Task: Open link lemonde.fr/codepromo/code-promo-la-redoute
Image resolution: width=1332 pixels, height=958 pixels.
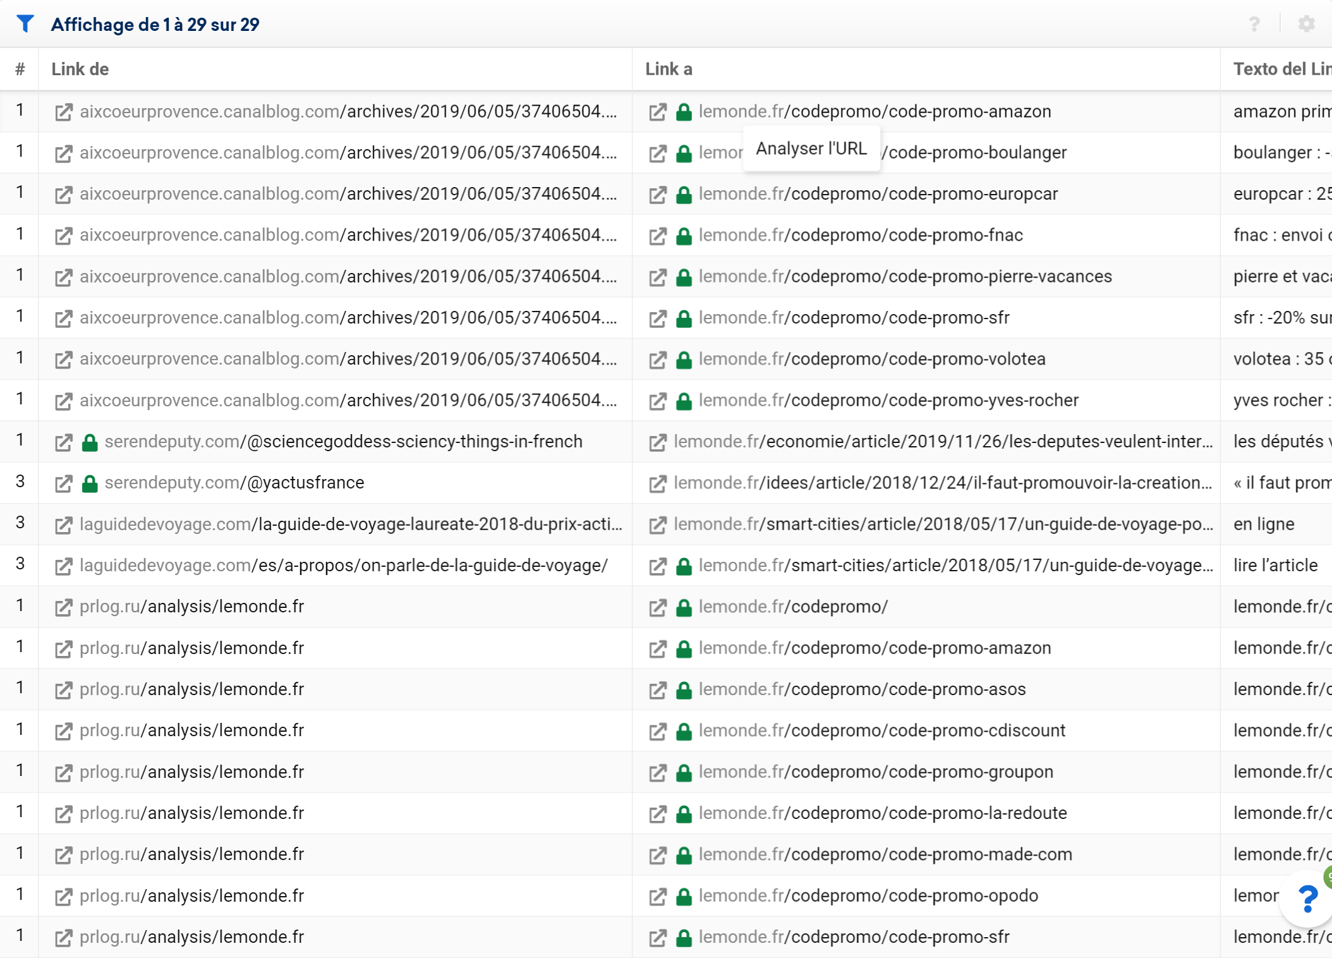Action: [x=883, y=813]
